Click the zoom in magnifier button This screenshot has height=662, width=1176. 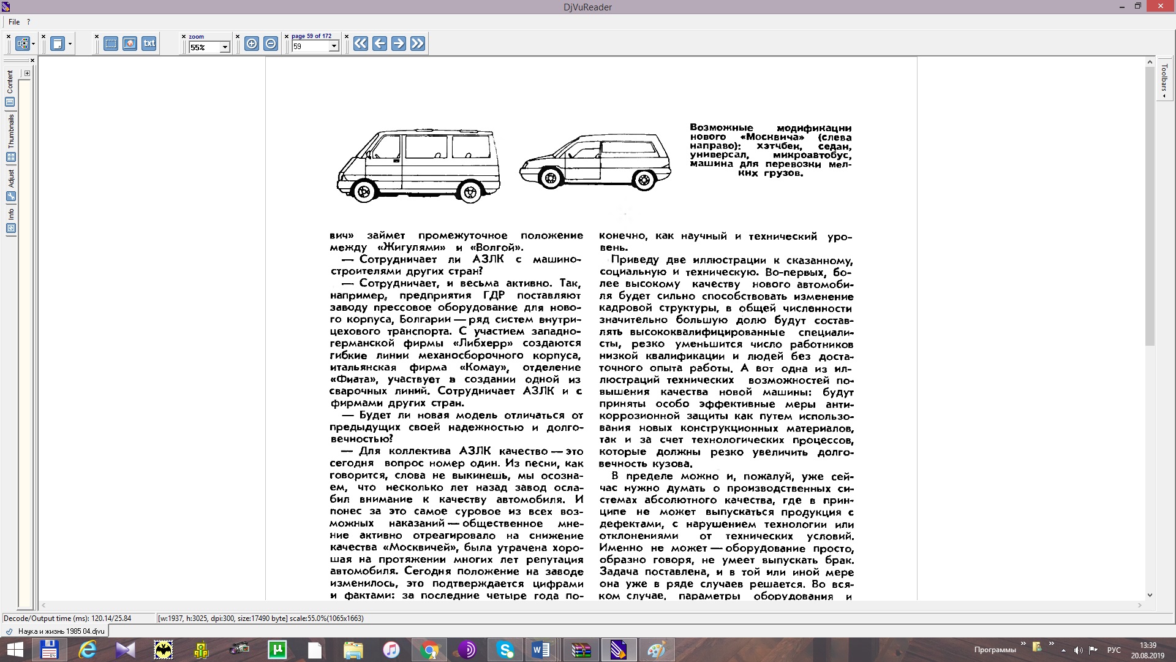pos(252,44)
